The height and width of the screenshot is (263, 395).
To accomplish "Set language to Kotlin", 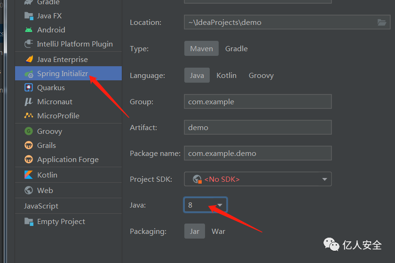I will pos(226,76).
